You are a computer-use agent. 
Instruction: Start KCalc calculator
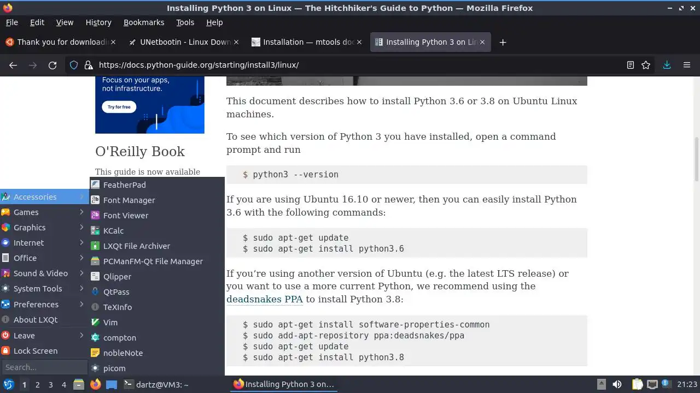(x=157, y=230)
